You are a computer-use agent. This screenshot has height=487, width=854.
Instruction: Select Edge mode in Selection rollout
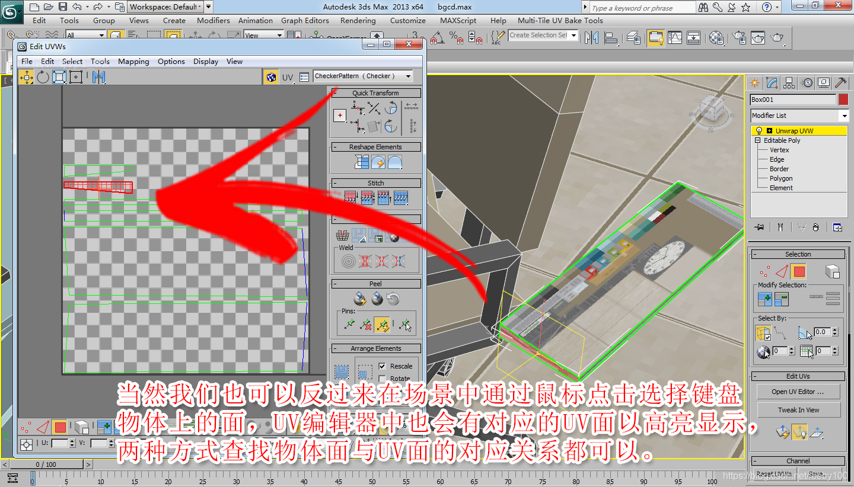click(782, 272)
